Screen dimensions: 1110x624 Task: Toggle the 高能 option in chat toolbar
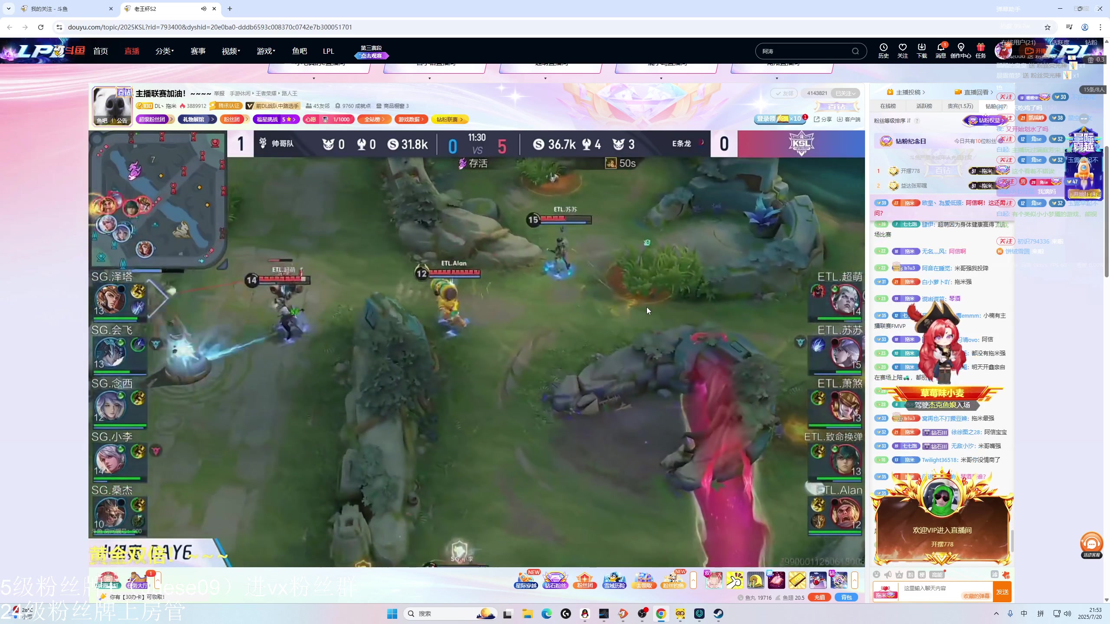click(937, 575)
